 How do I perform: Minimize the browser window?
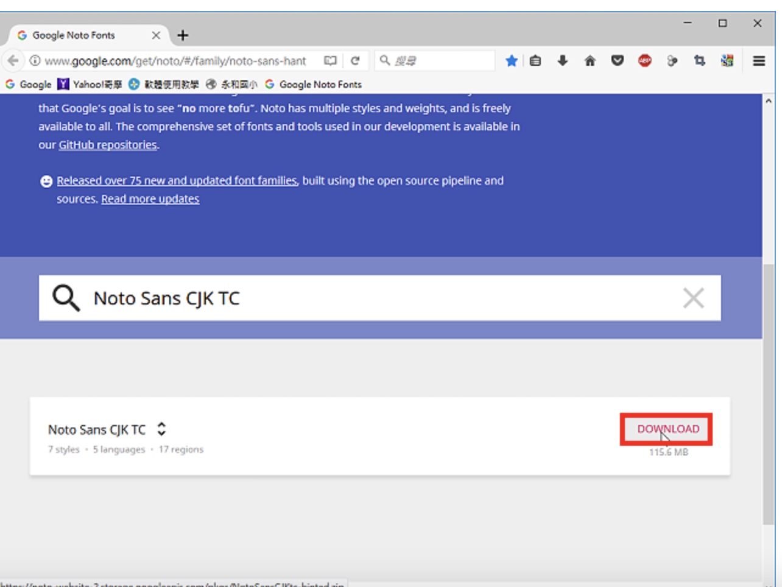688,23
